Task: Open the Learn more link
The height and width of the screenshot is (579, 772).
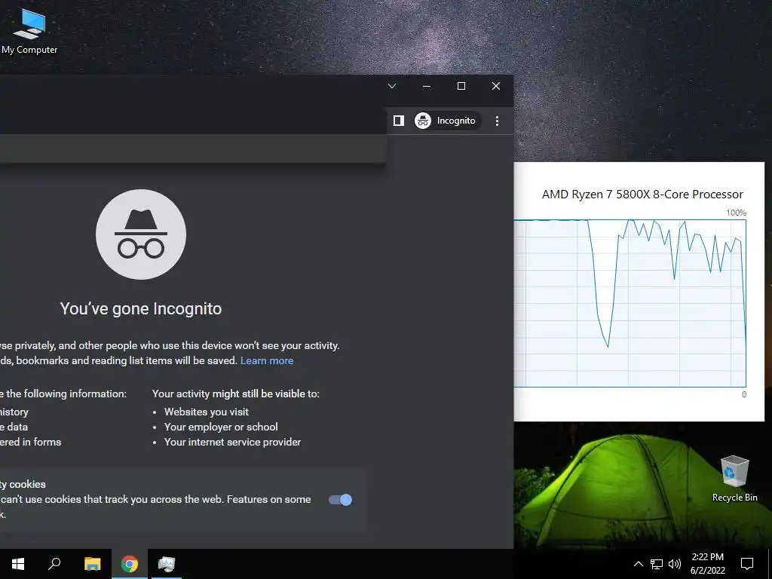Action: pyautogui.click(x=267, y=360)
